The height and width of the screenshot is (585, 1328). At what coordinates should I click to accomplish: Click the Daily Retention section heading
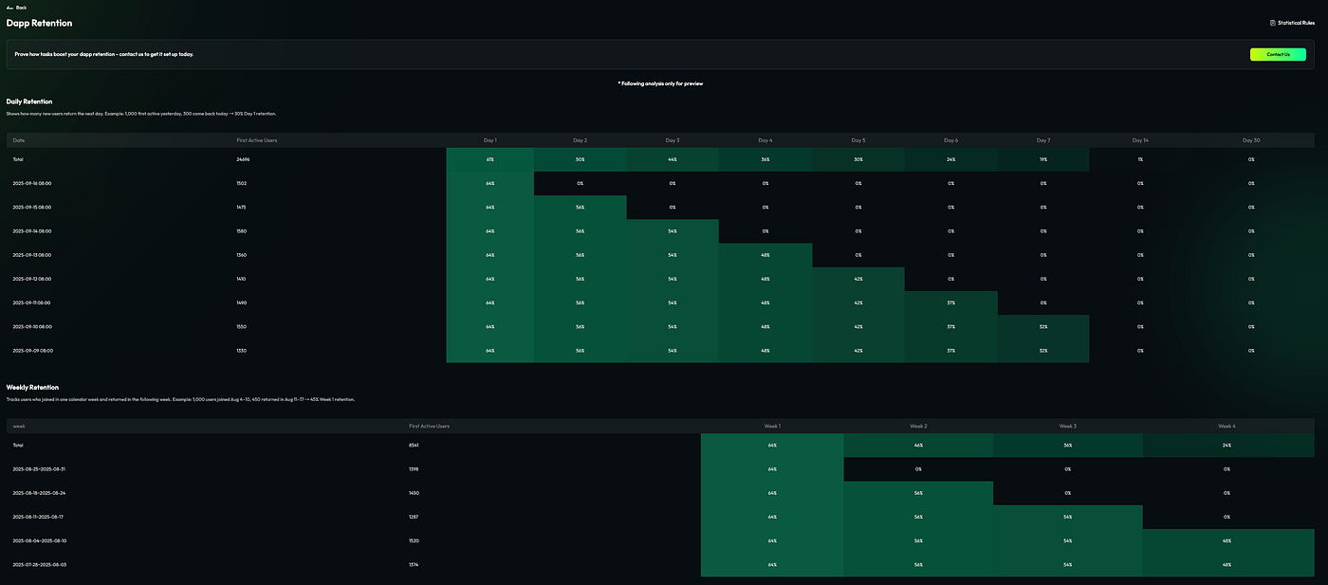click(x=29, y=101)
